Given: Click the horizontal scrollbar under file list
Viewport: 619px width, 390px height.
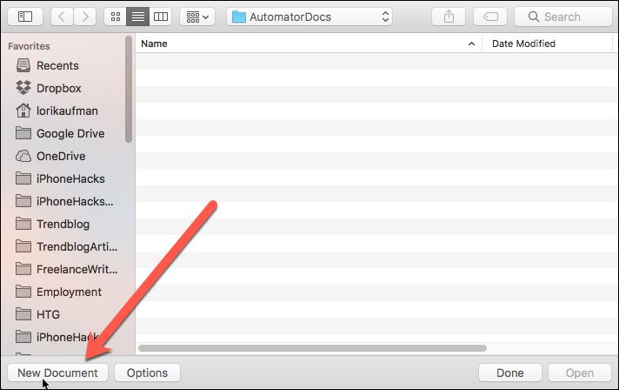Looking at the screenshot, I should [x=312, y=348].
